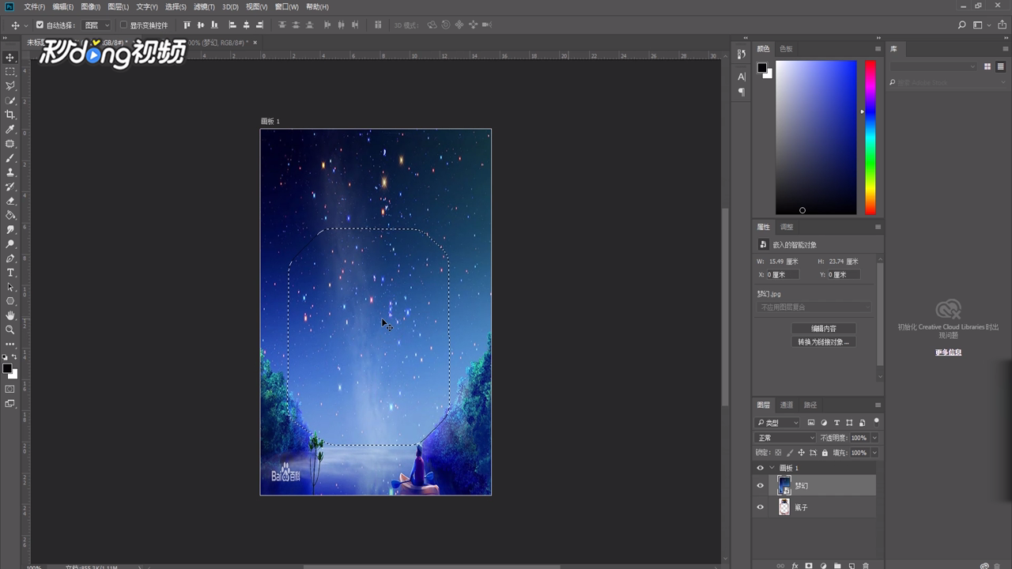Switch to the 路径 tab
This screenshot has height=569, width=1012.
pyautogui.click(x=810, y=405)
